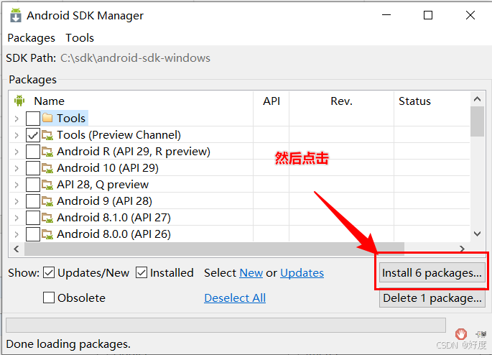Screen dimensions: 492x355
Task: Click the red stop icon in status area
Action: coord(461,334)
